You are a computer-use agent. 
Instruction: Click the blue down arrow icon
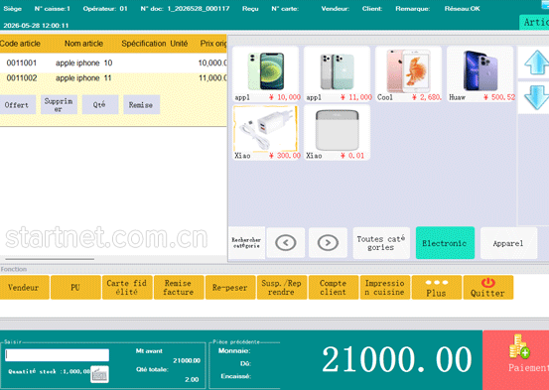tap(536, 97)
